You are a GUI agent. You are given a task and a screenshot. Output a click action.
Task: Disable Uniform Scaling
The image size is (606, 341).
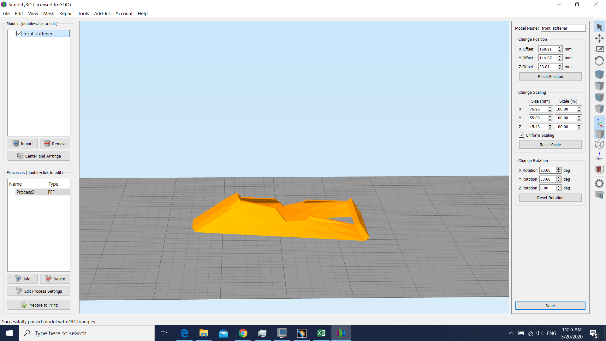521,135
